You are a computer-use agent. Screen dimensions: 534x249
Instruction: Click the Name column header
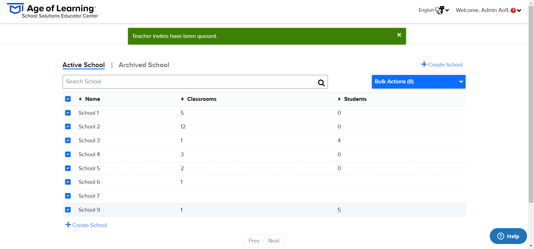pos(93,99)
